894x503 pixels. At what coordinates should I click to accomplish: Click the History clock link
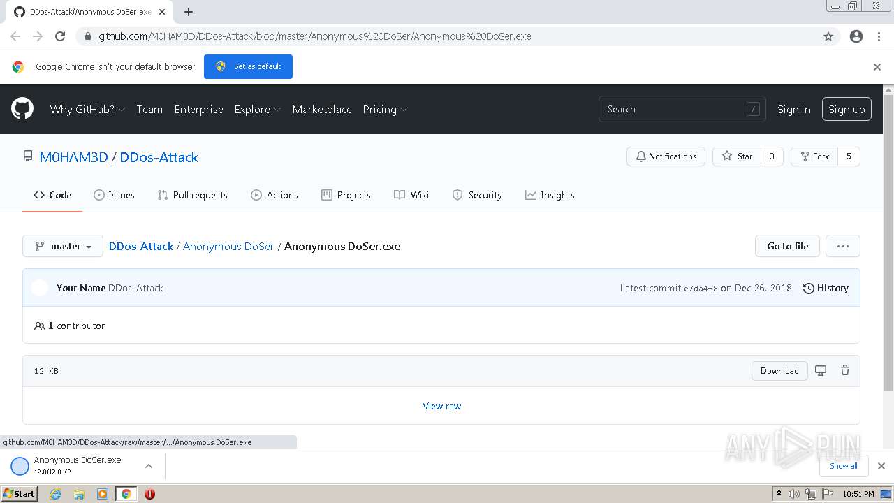[x=826, y=288]
